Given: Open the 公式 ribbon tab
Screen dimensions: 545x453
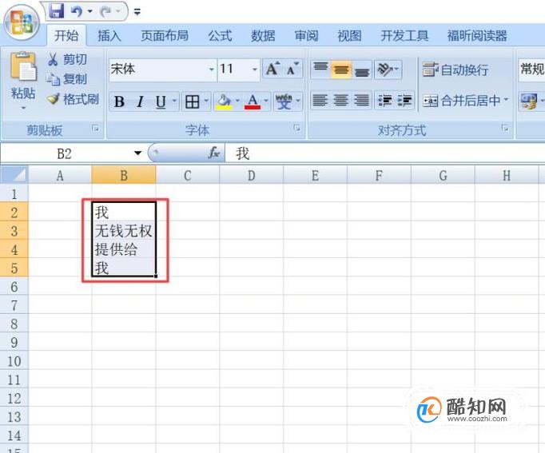Looking at the screenshot, I should [x=220, y=36].
